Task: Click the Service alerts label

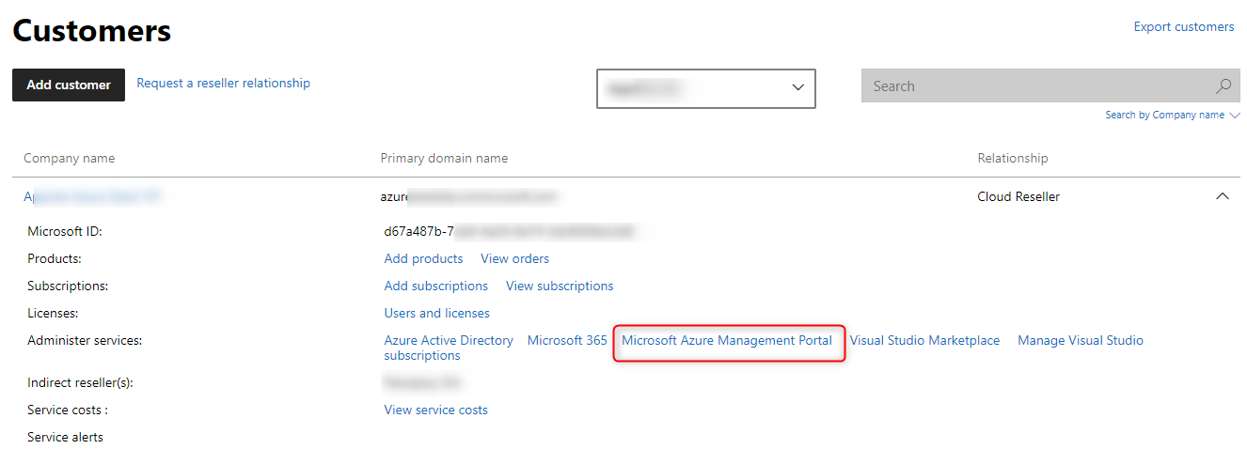Action: tap(65, 437)
